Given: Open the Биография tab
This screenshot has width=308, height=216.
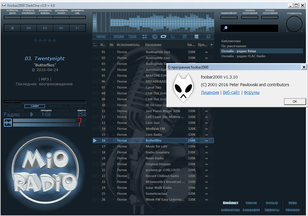Looking at the screenshot, I should 251,210.
